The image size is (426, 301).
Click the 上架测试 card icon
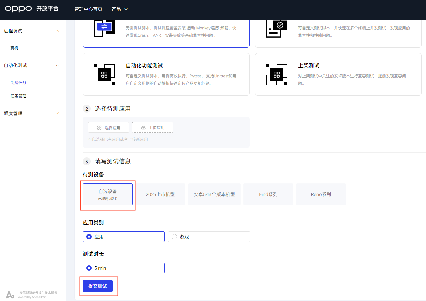pyautogui.click(x=276, y=74)
